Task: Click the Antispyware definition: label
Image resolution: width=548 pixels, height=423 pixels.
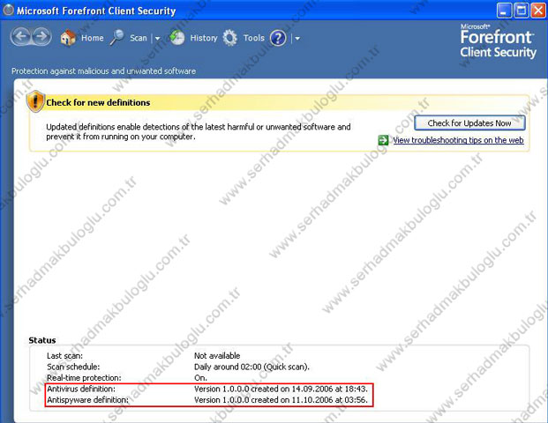Action: coord(87,400)
